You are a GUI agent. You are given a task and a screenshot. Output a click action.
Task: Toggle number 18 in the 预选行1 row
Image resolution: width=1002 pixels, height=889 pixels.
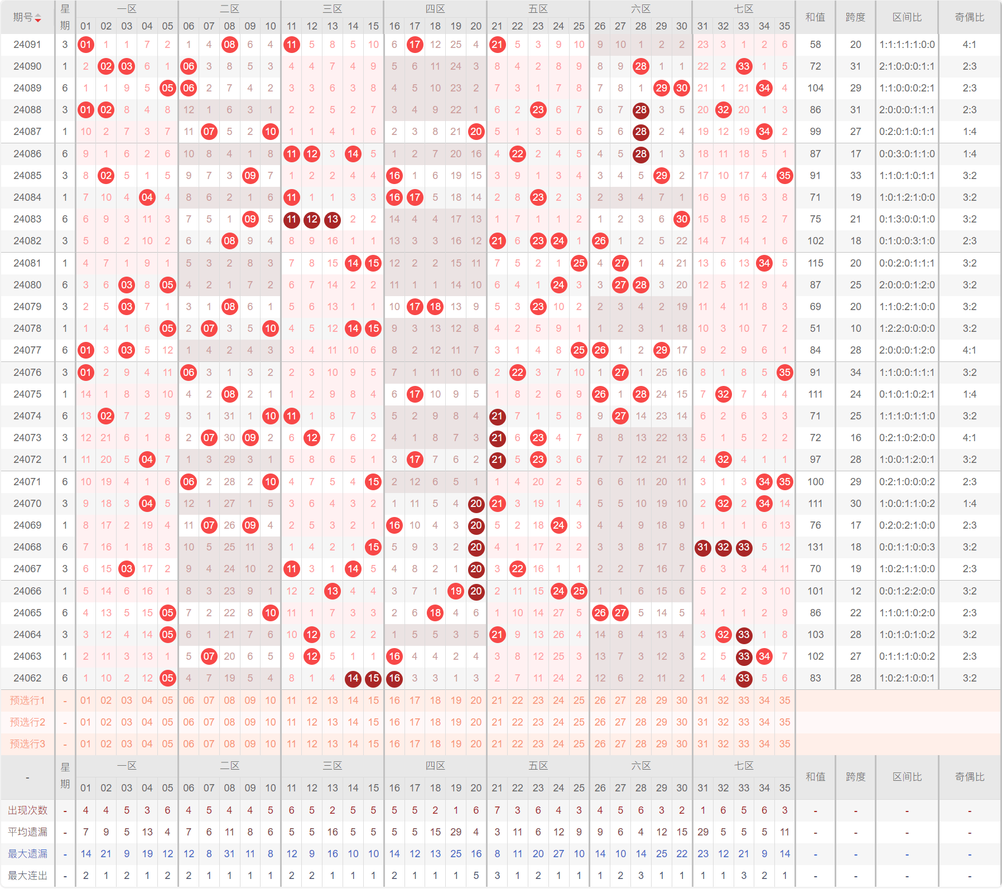click(435, 700)
